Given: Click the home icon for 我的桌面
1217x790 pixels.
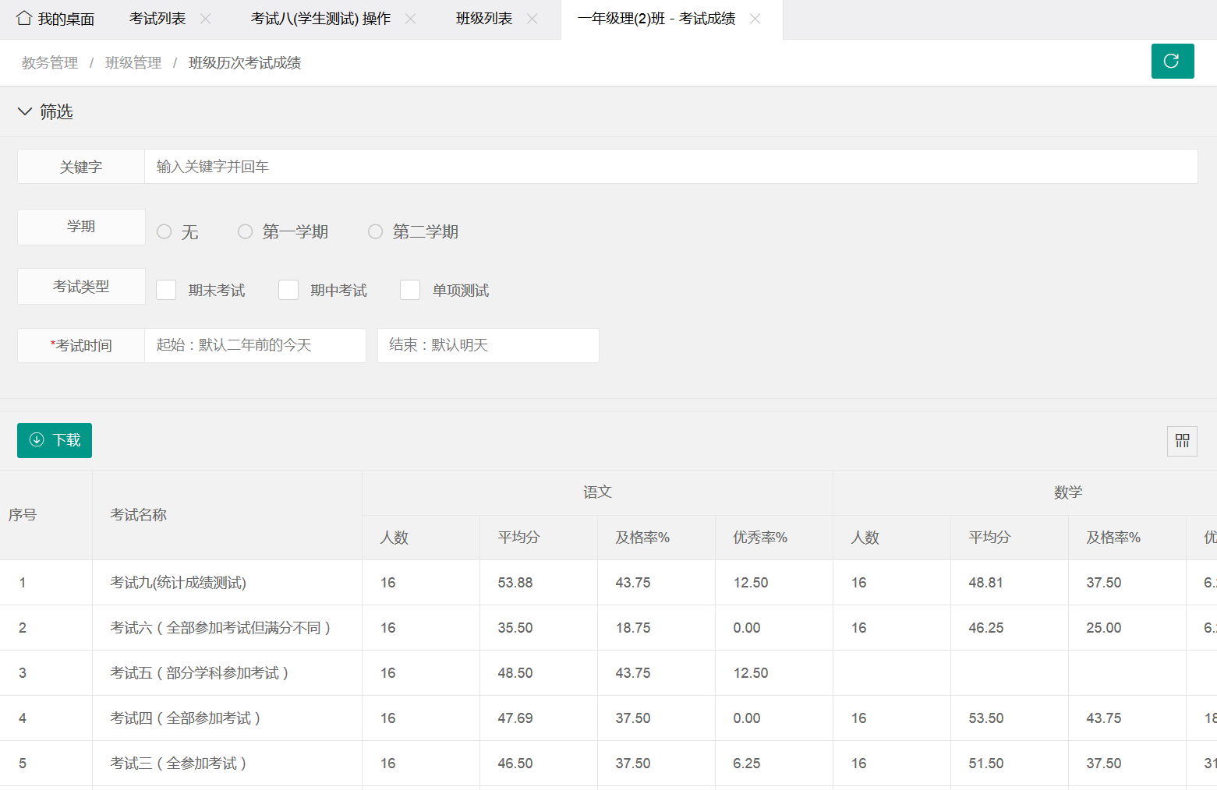Looking at the screenshot, I should point(24,18).
